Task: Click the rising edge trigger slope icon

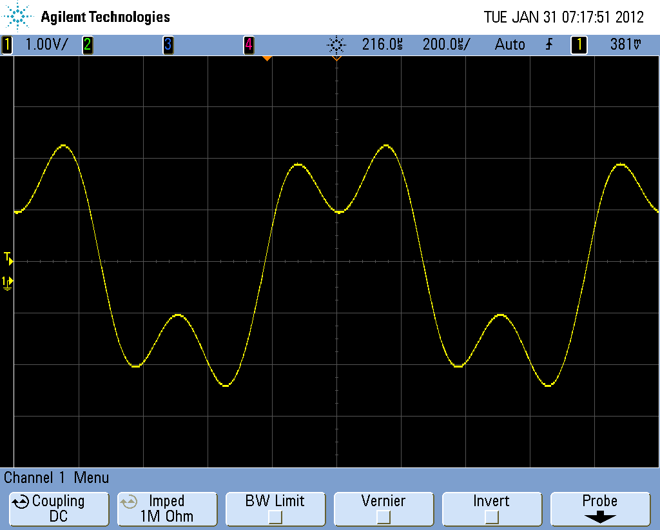Action: pyautogui.click(x=549, y=45)
